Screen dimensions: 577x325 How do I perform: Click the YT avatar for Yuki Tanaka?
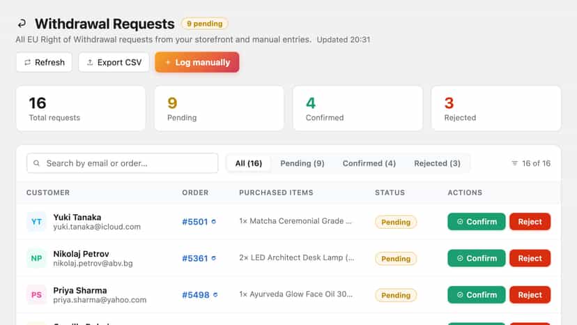pyautogui.click(x=36, y=222)
